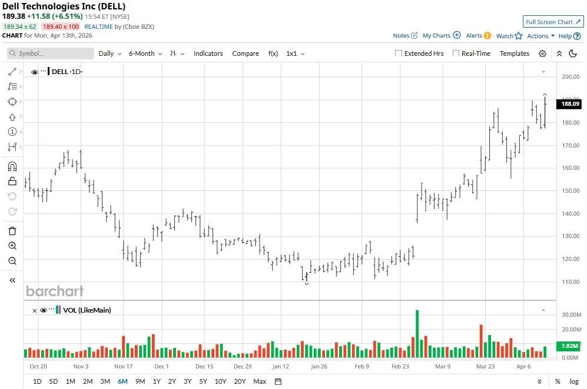Viewport: 587px width, 389px height.
Task: Select the 1Y range tab
Action: [x=157, y=381]
